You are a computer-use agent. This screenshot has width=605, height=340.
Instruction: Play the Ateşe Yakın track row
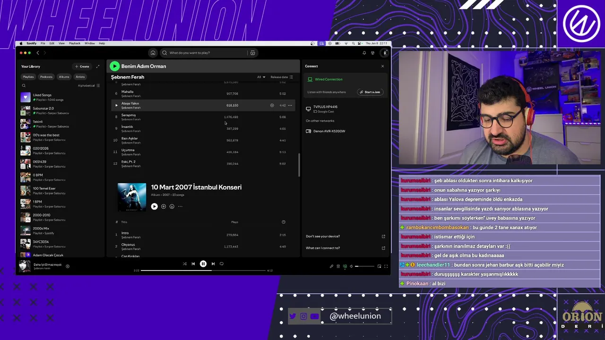pos(116,105)
